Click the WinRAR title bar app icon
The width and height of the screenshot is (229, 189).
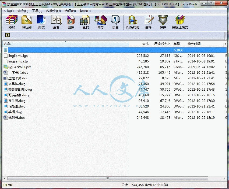pos(4,4)
